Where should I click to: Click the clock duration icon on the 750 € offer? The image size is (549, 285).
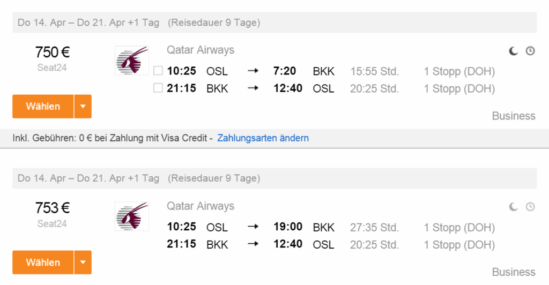530,51
